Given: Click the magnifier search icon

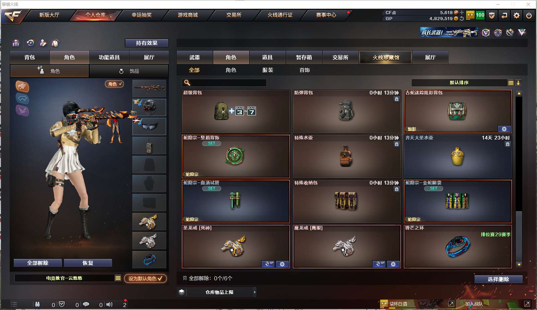Looking at the screenshot, I should 187,83.
